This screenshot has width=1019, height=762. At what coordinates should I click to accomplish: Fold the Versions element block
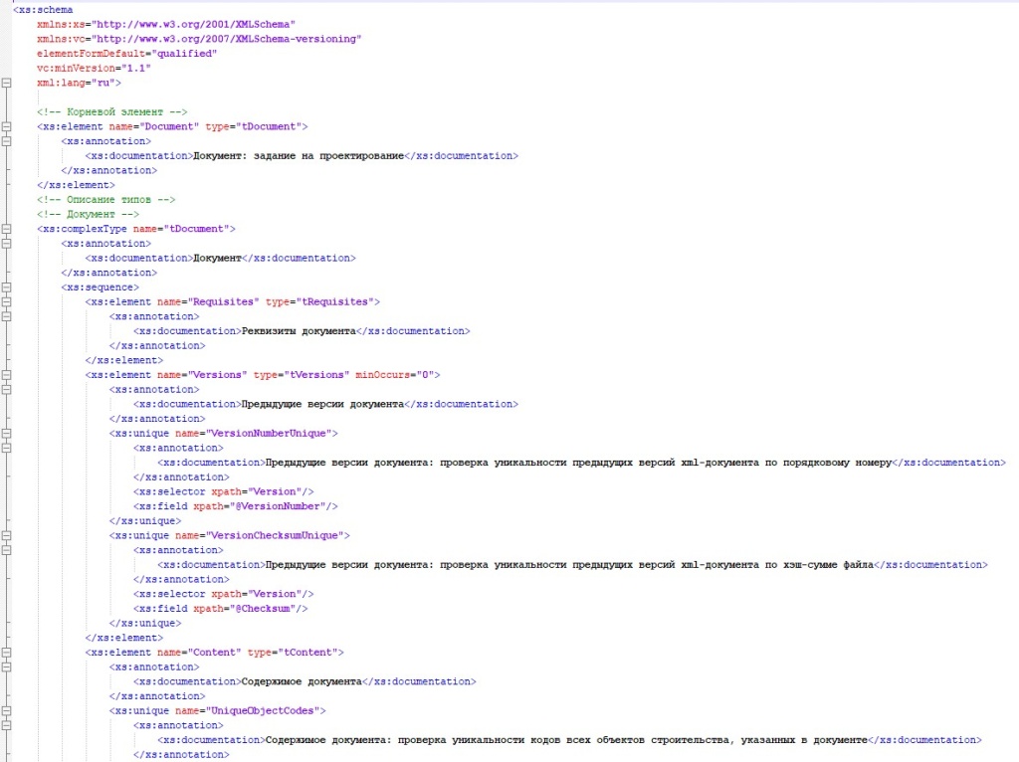click(7, 375)
